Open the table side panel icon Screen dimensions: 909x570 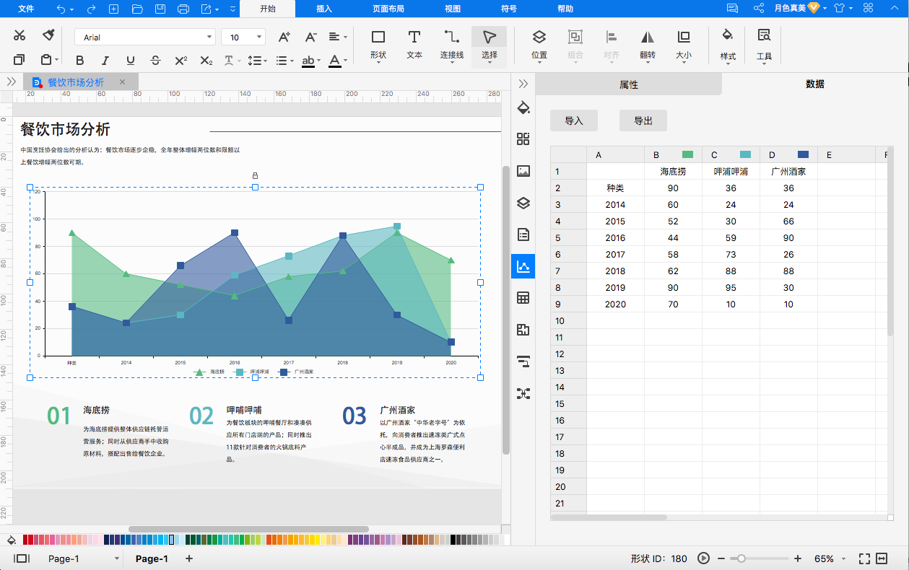(x=523, y=298)
